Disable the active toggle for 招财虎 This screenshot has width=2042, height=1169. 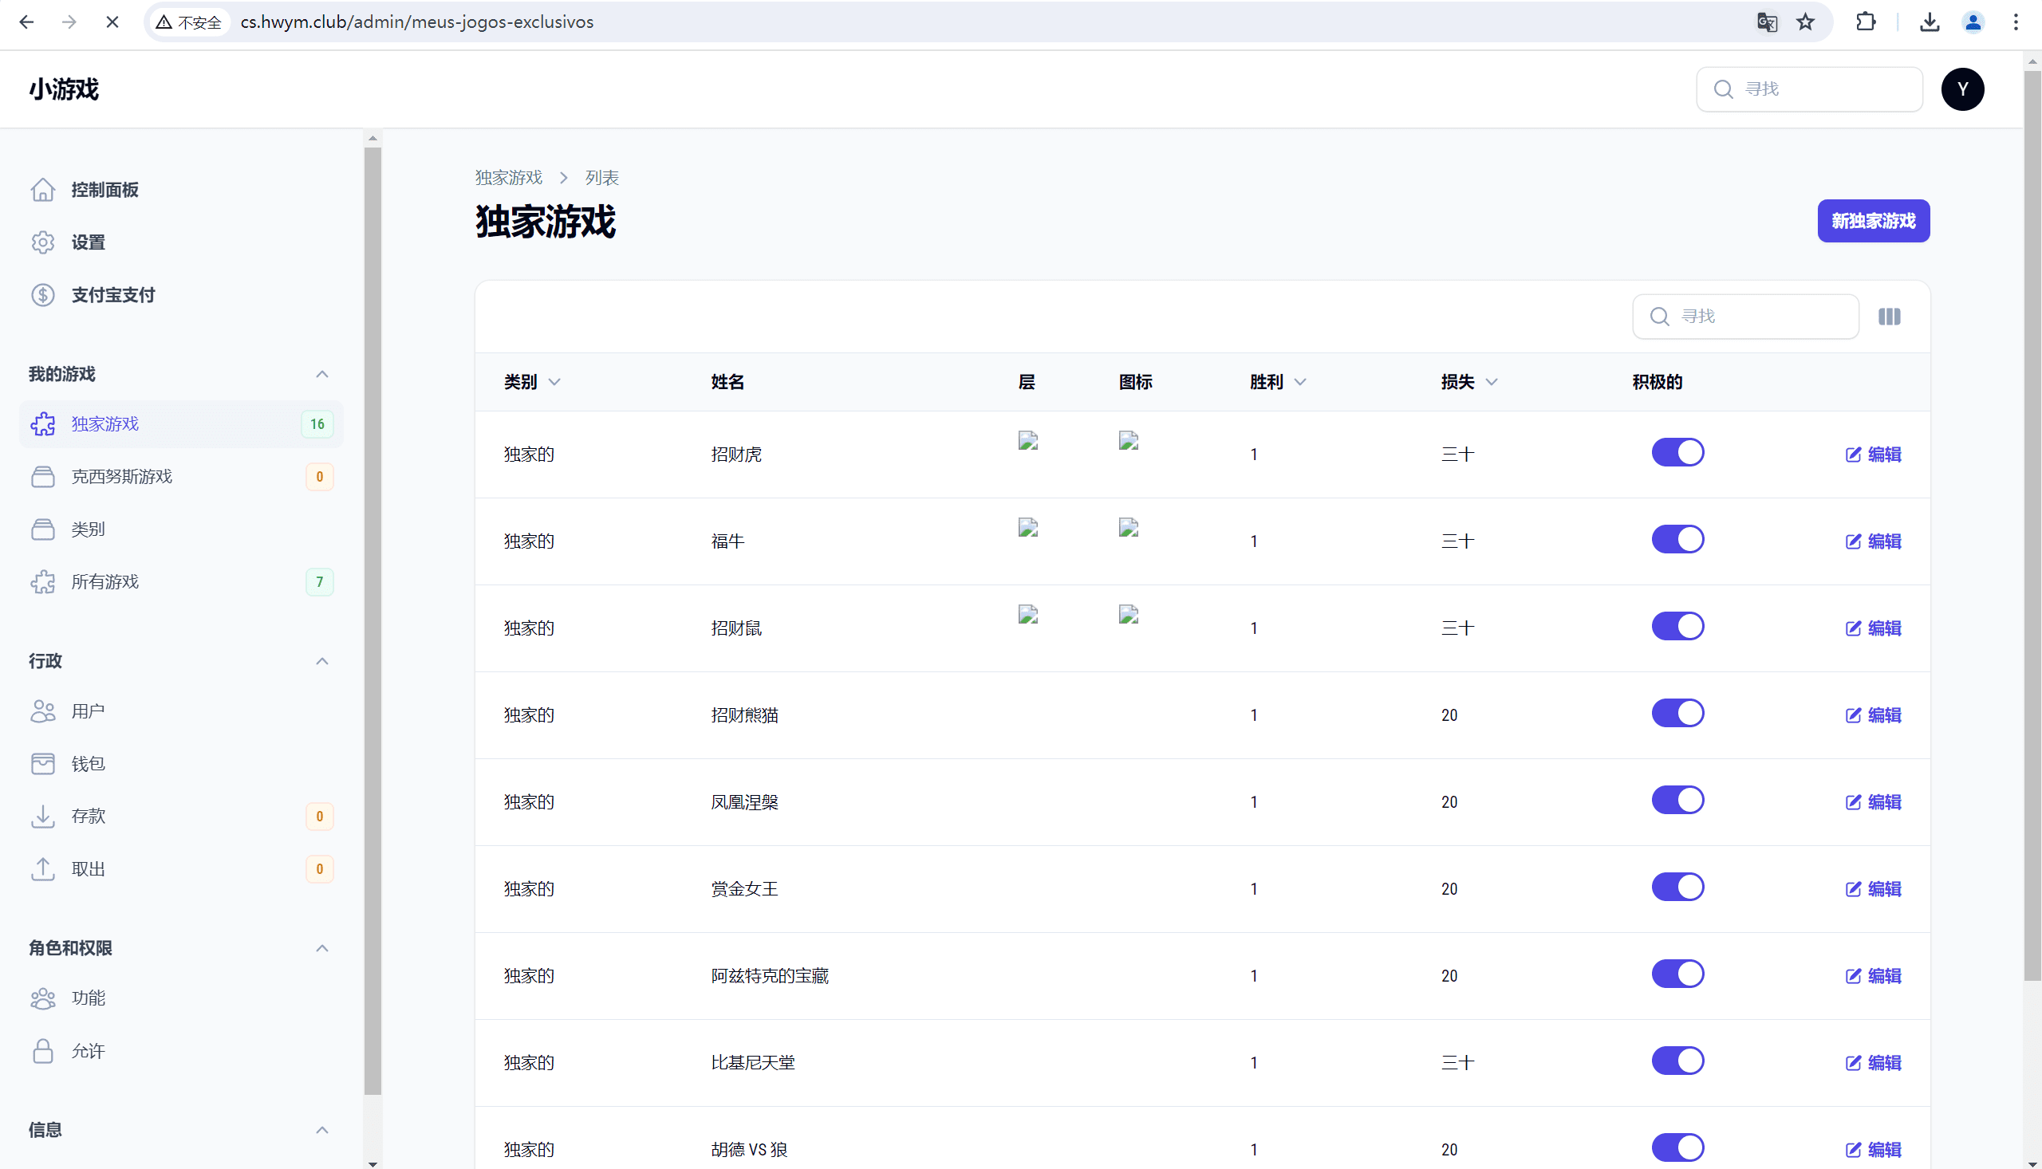click(1677, 453)
